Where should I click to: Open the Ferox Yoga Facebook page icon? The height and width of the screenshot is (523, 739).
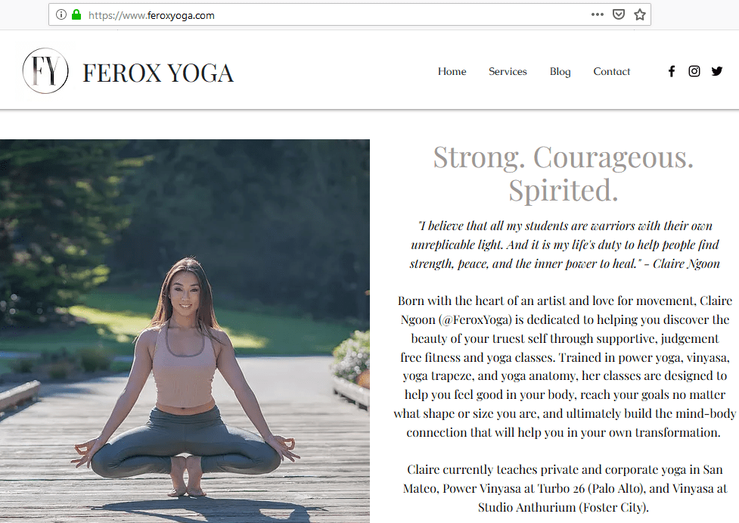point(671,71)
